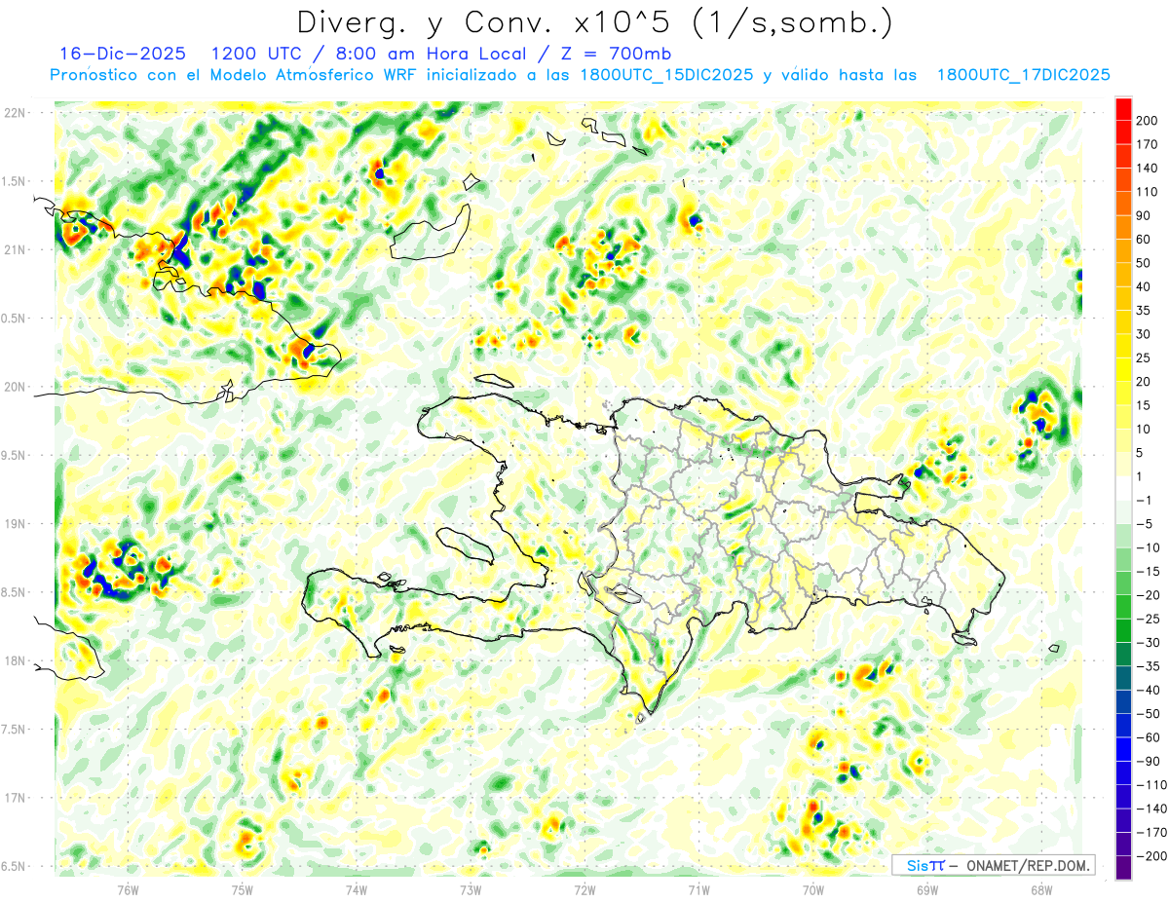The height and width of the screenshot is (903, 1169).
Task: Click the "20N" latitude axis label
Action: pos(15,387)
